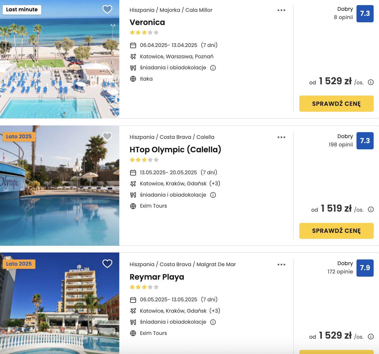This screenshot has height=354, width=379.
Task: Open three-dot options for HTop Olympic
Action: click(281, 137)
